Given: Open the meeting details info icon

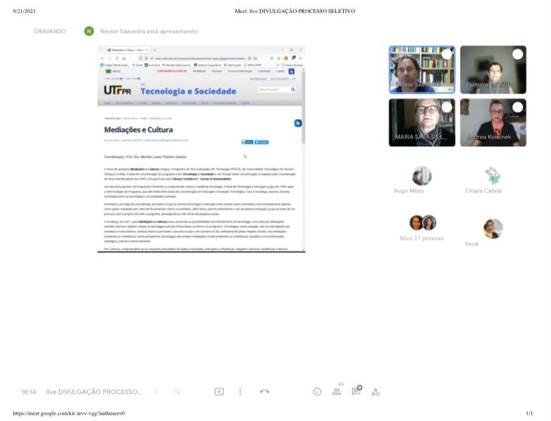Looking at the screenshot, I should coord(317,392).
